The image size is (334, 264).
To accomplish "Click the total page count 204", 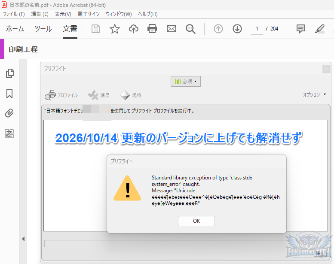I will 274,29.
